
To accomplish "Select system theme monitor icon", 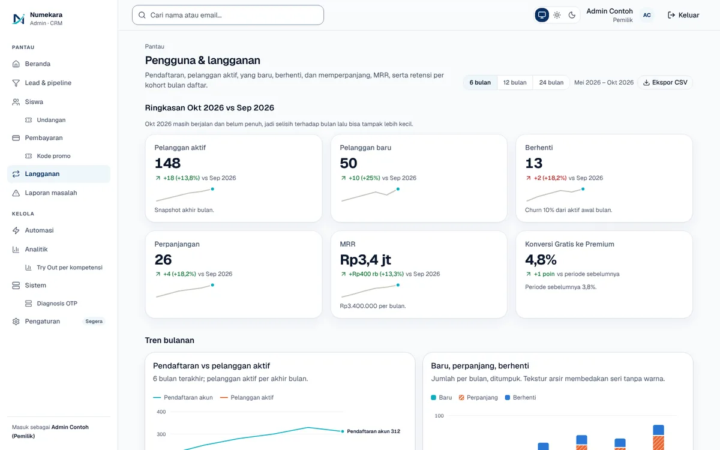I will 542,15.
